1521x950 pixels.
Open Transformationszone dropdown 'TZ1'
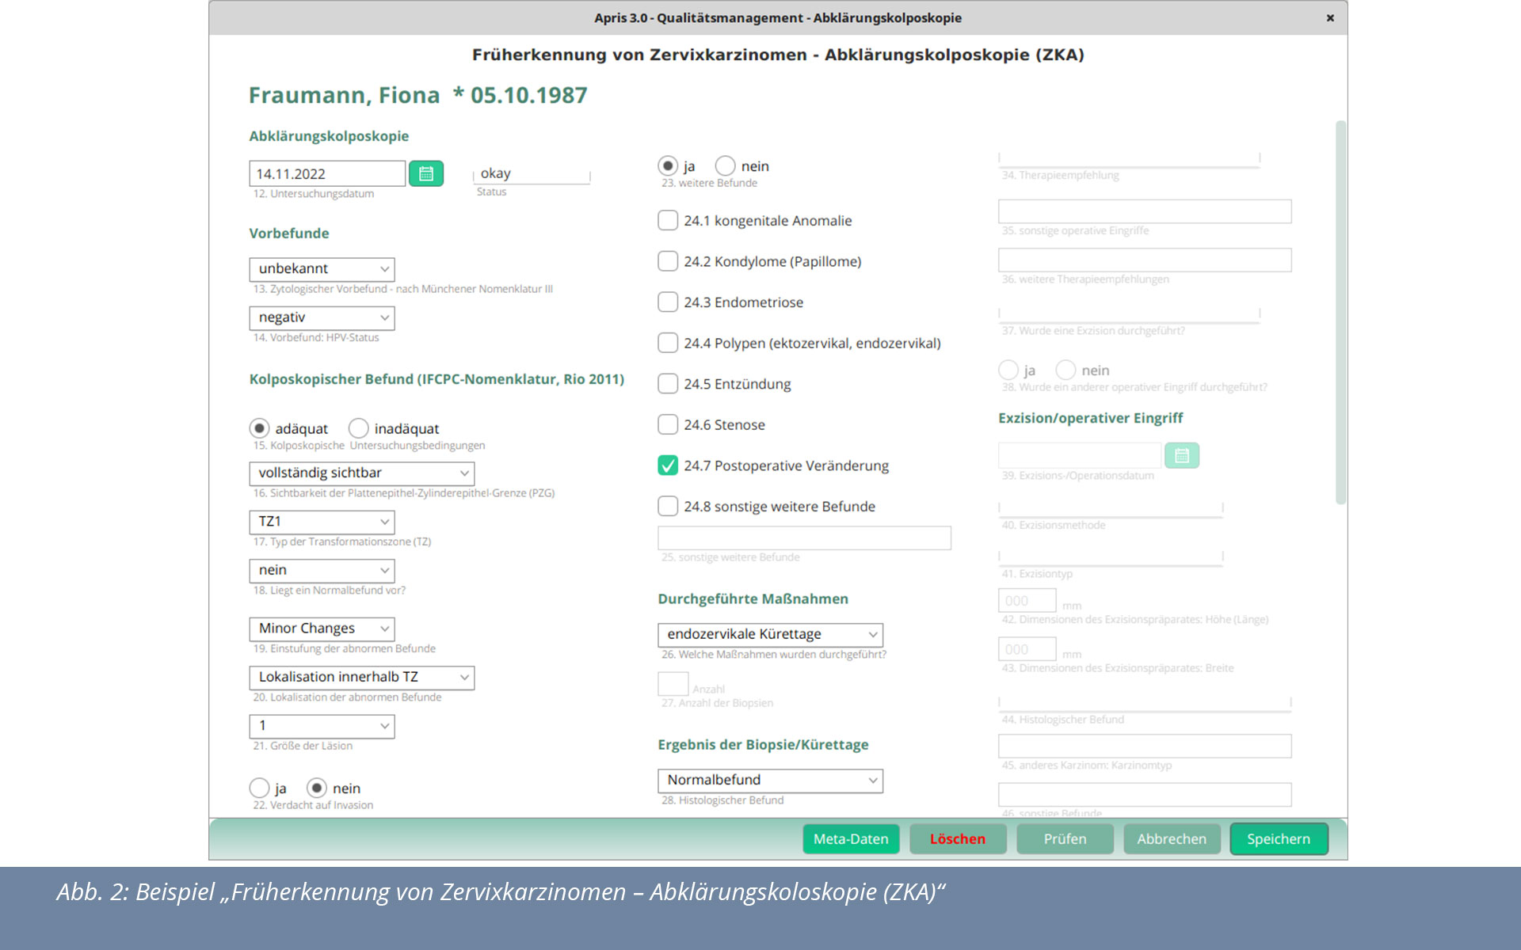tap(322, 522)
